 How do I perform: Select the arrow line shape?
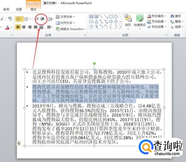(106, 17)
